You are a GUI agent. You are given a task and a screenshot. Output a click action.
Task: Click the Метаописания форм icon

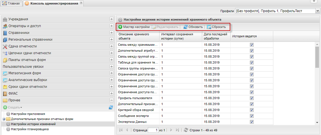pyautogui.click(x=5, y=73)
